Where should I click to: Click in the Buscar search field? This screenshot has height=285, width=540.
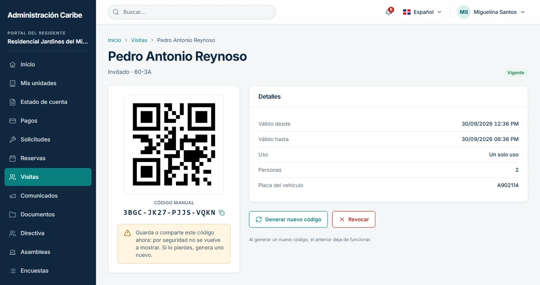point(192,12)
